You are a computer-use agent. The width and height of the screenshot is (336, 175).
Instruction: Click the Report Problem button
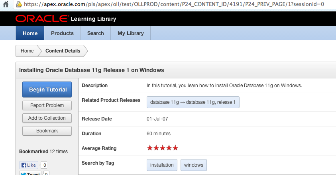(47, 105)
